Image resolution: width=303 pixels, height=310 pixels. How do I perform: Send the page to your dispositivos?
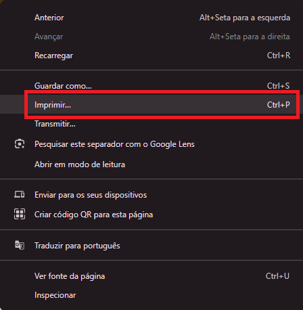151,195
